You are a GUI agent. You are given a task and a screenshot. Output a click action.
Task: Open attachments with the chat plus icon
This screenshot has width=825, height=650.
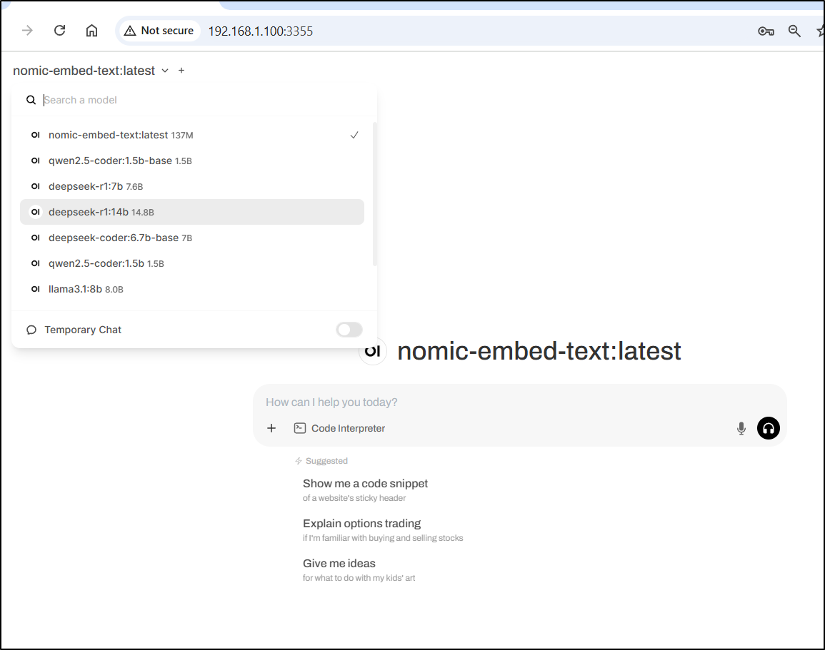pyautogui.click(x=271, y=428)
